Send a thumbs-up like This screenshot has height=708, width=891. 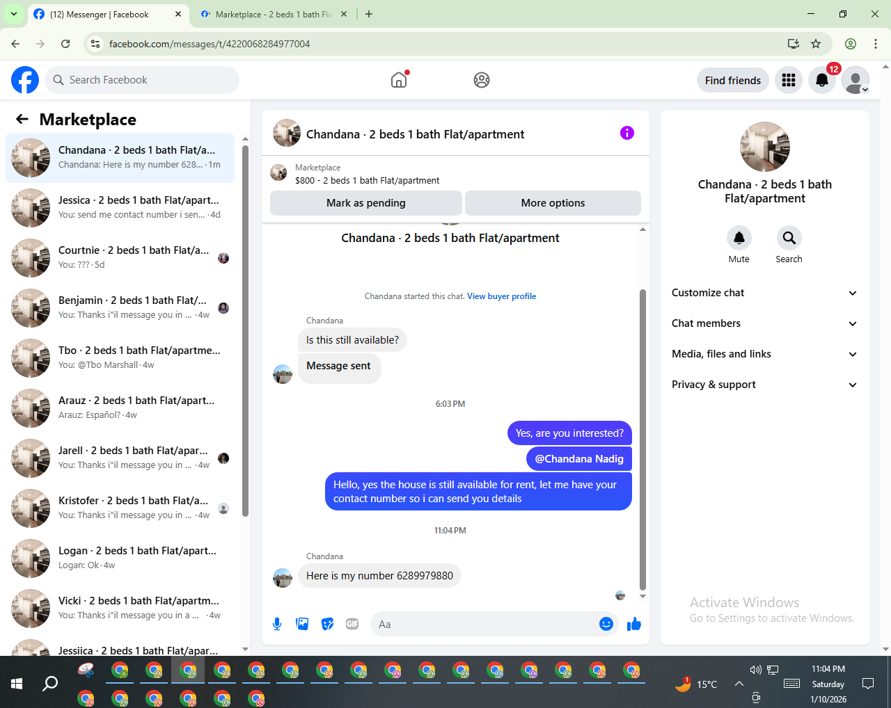coord(634,624)
